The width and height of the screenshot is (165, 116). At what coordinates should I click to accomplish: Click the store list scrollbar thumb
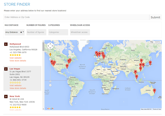[43, 47]
